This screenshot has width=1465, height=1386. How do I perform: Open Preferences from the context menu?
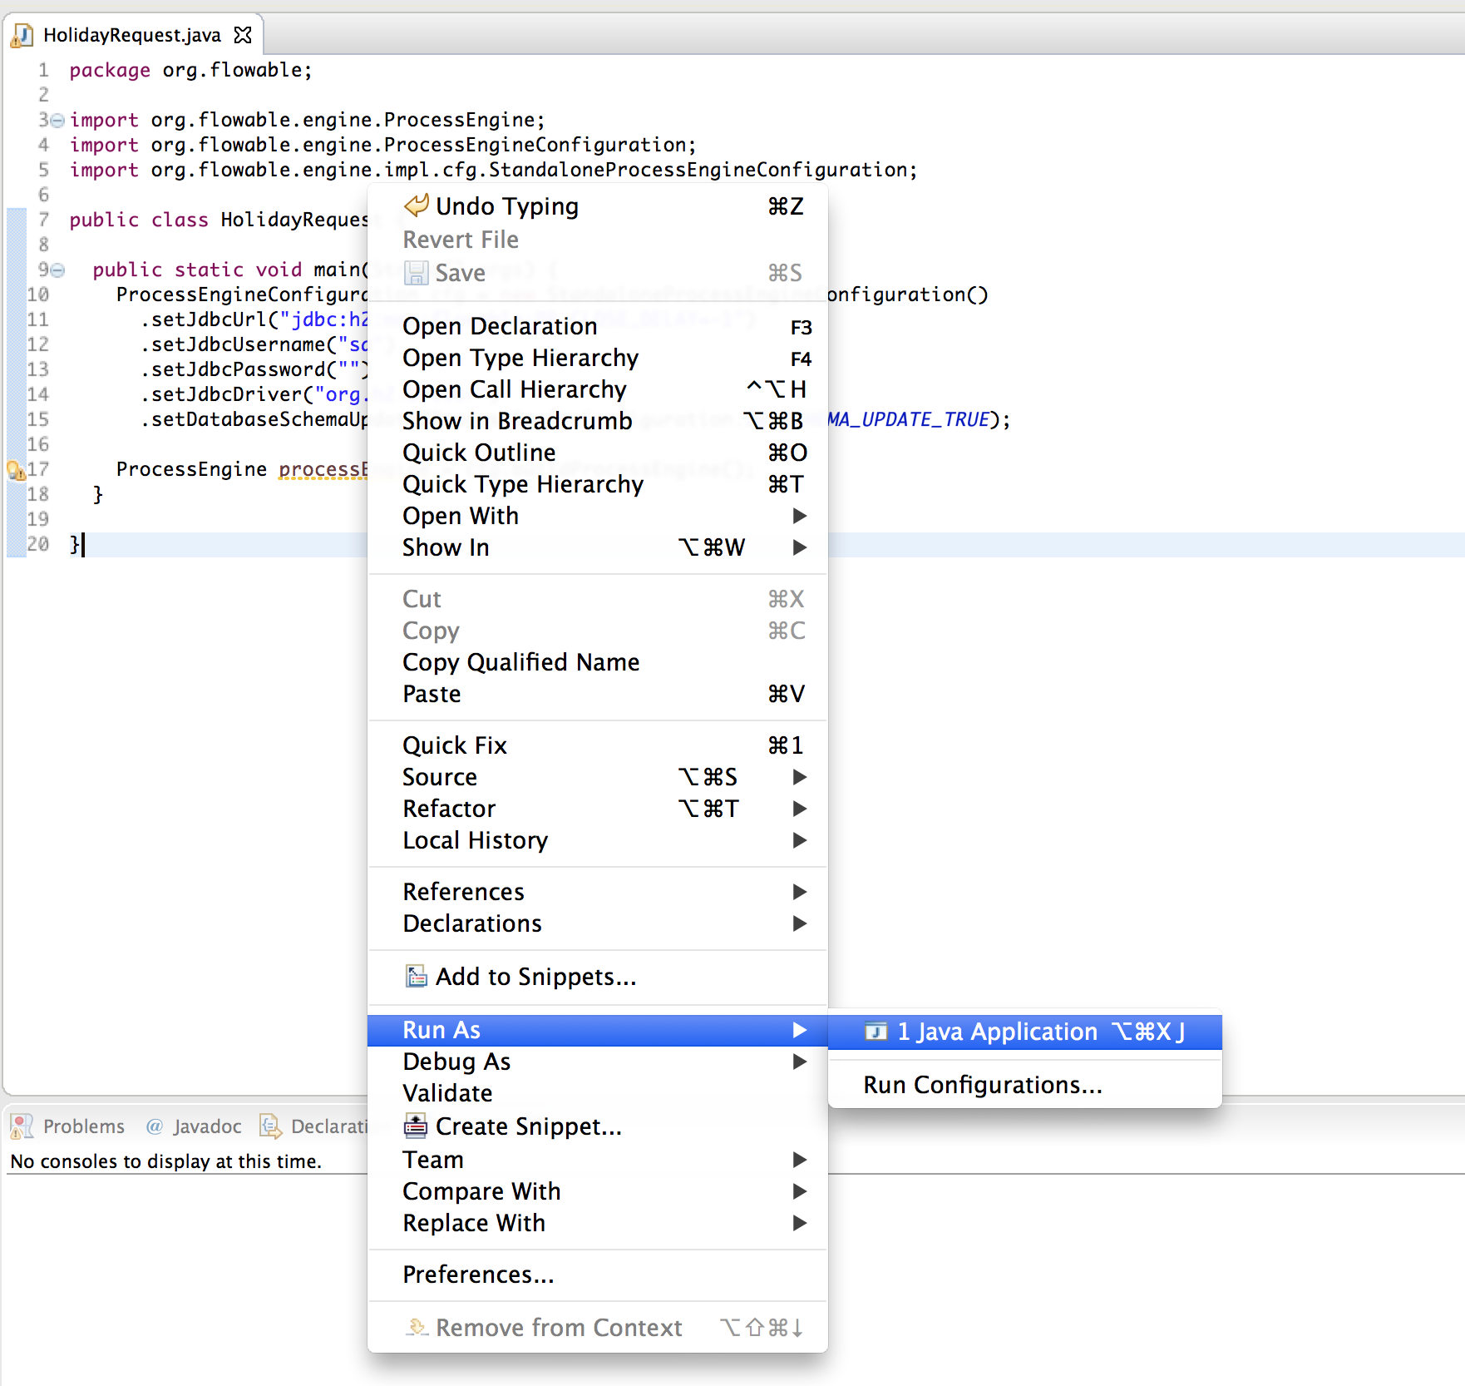478,1275
